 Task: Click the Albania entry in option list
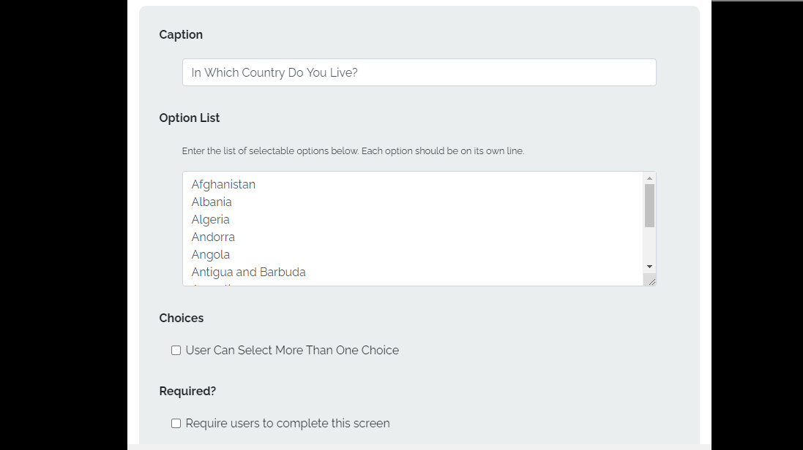tap(212, 202)
